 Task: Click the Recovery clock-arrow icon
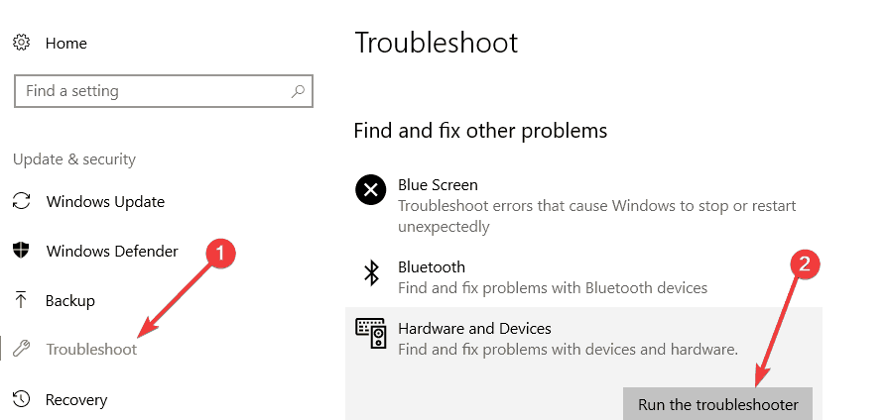point(21,399)
